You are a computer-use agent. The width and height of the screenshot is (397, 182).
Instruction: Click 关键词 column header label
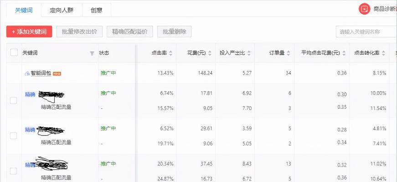coord(30,53)
